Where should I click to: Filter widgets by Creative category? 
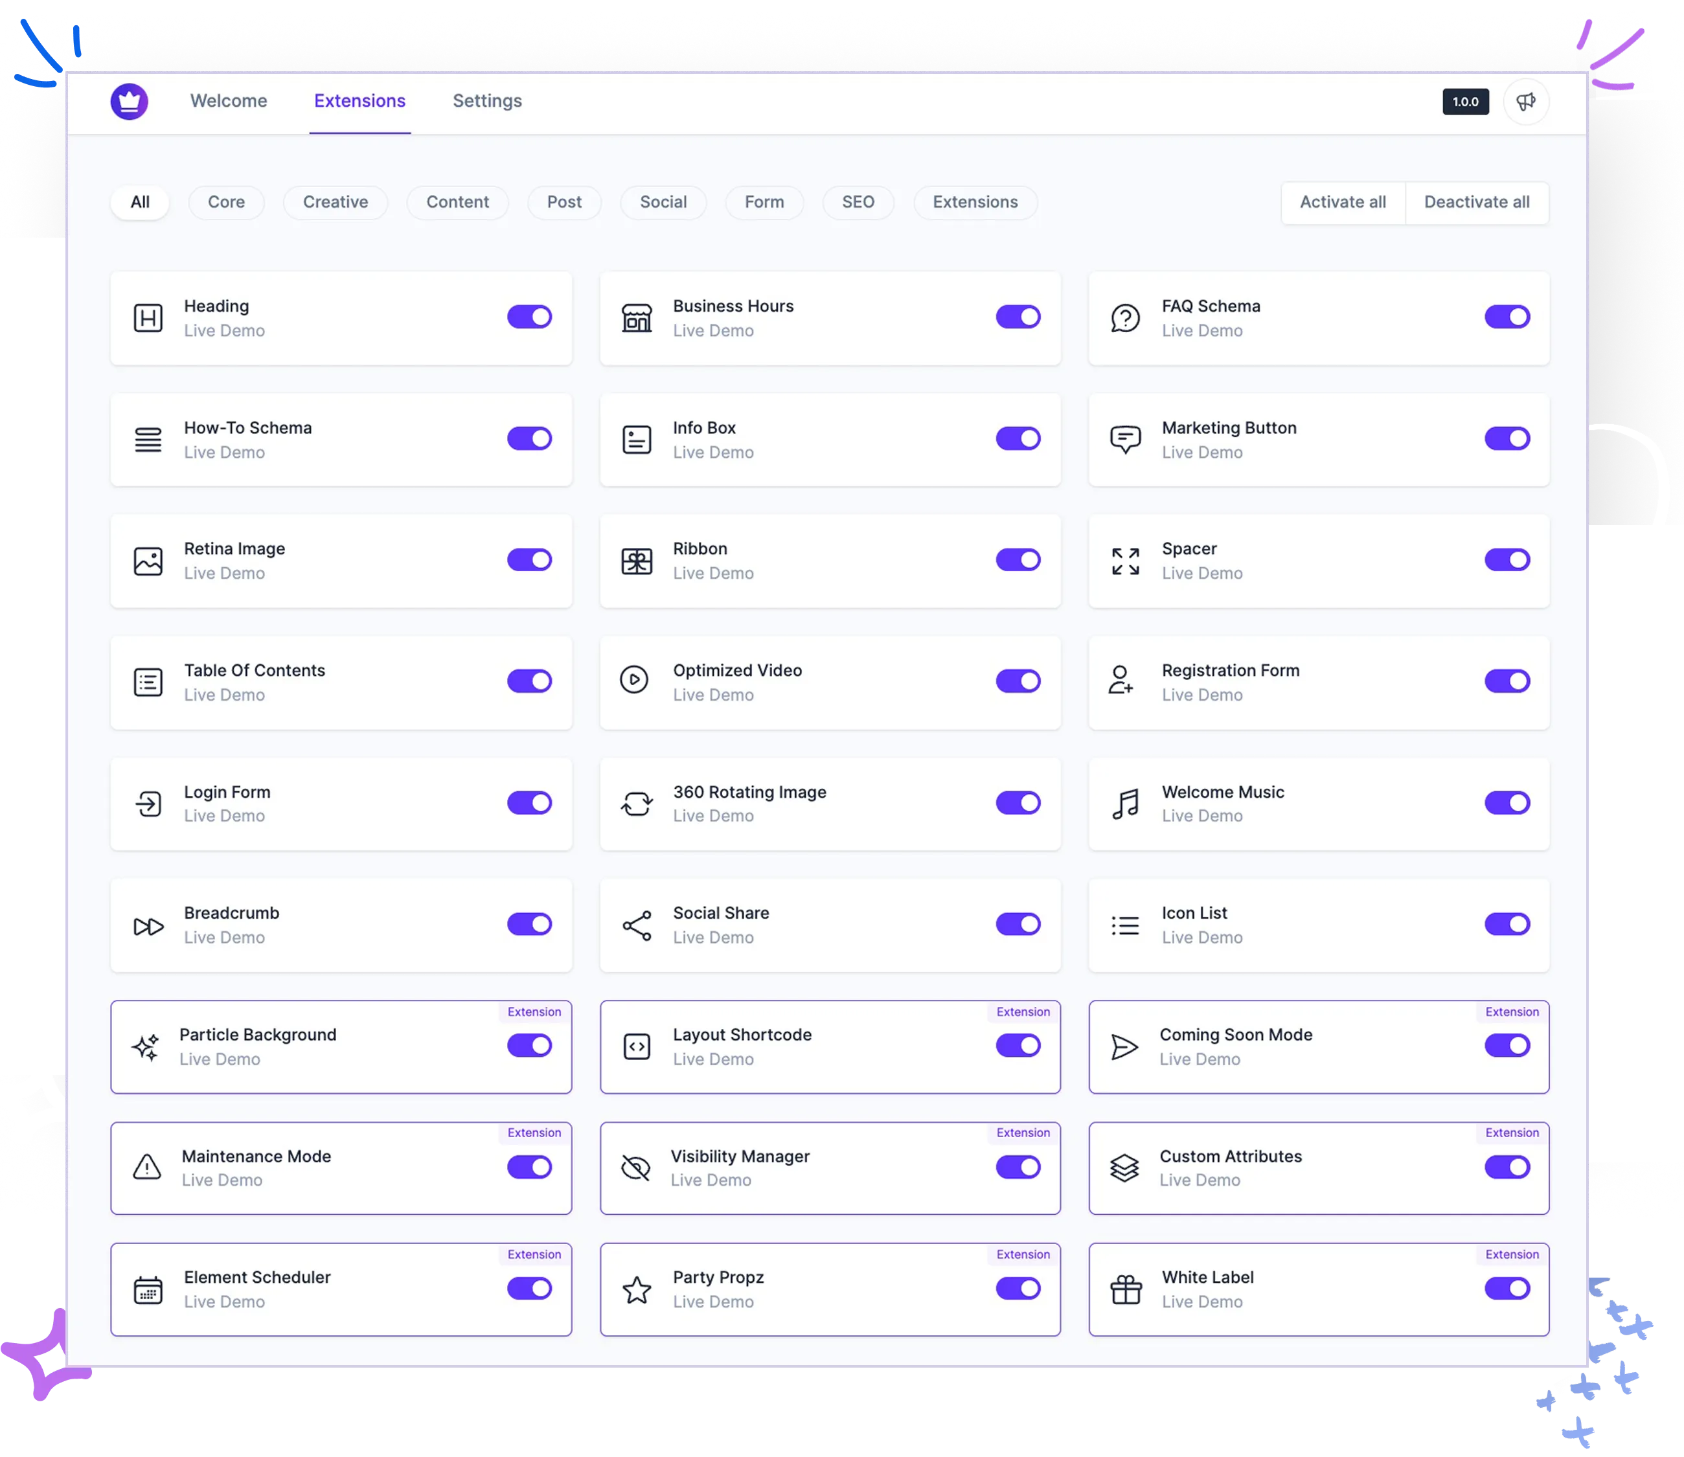pyautogui.click(x=335, y=201)
